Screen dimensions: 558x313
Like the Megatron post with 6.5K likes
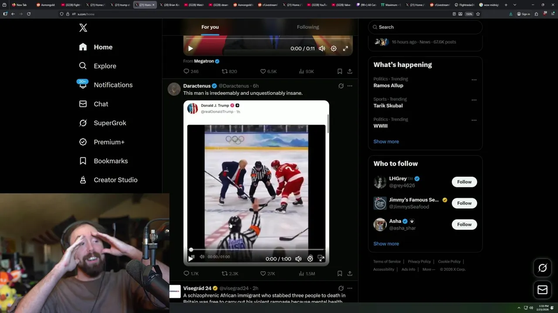[x=268, y=71]
